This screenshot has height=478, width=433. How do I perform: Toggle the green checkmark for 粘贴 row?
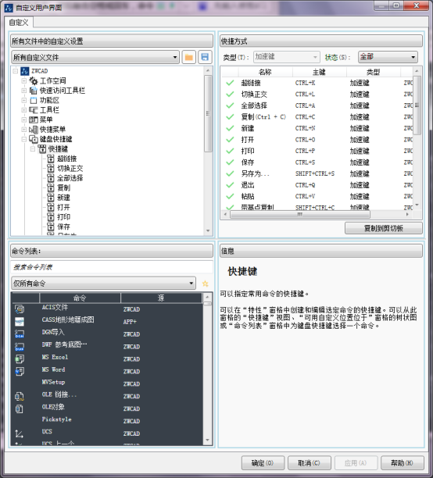(x=230, y=196)
